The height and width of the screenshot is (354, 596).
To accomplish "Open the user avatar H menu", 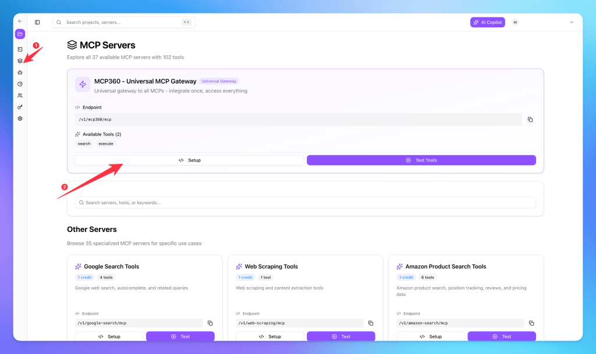I will [515, 22].
